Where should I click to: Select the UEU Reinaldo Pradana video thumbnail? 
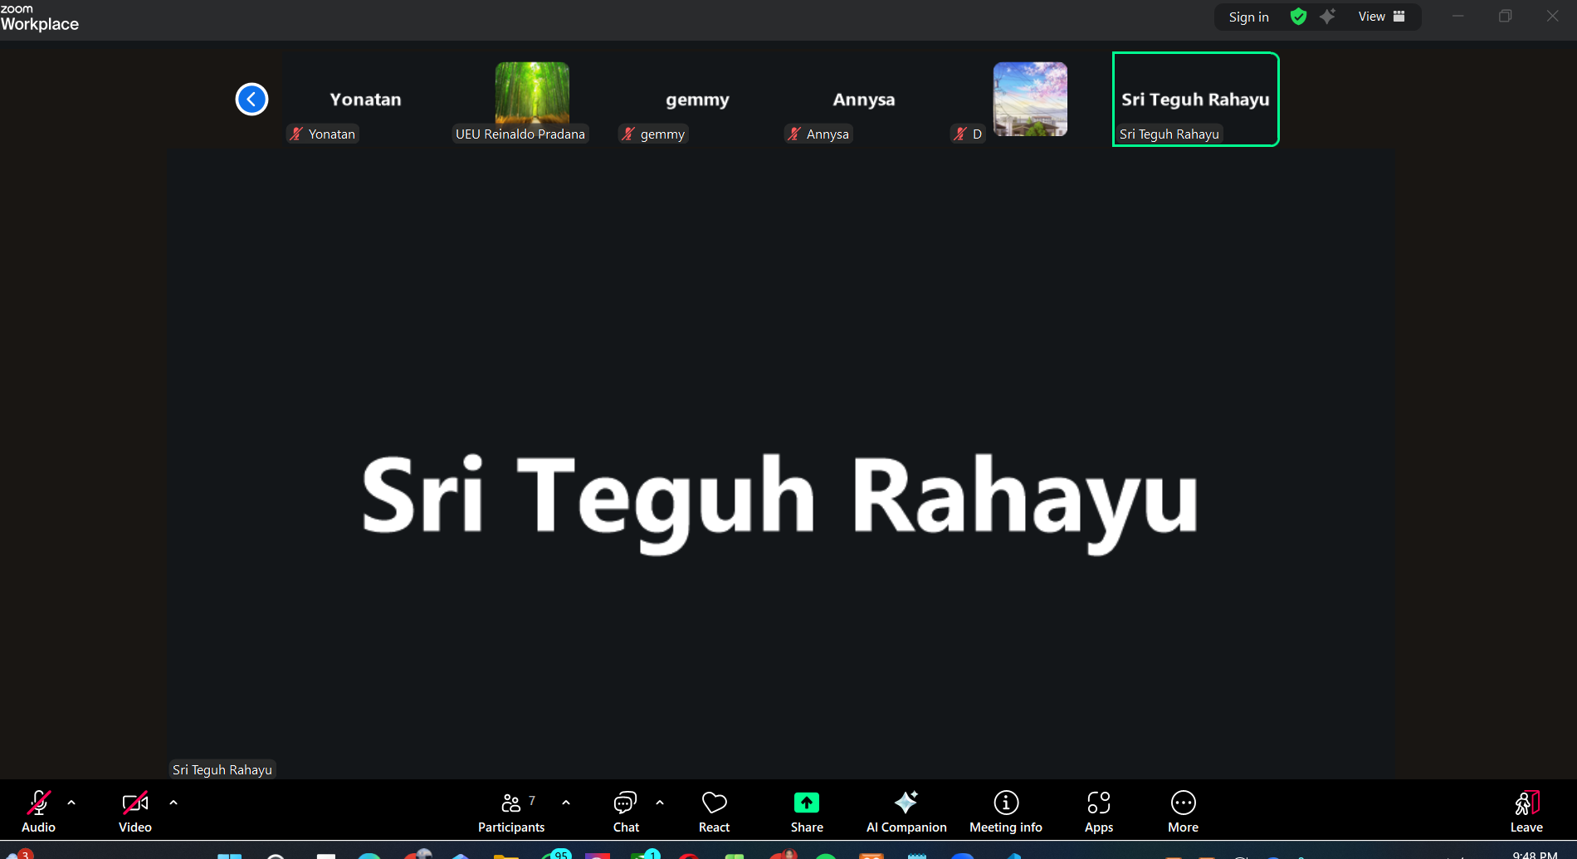pos(531,100)
